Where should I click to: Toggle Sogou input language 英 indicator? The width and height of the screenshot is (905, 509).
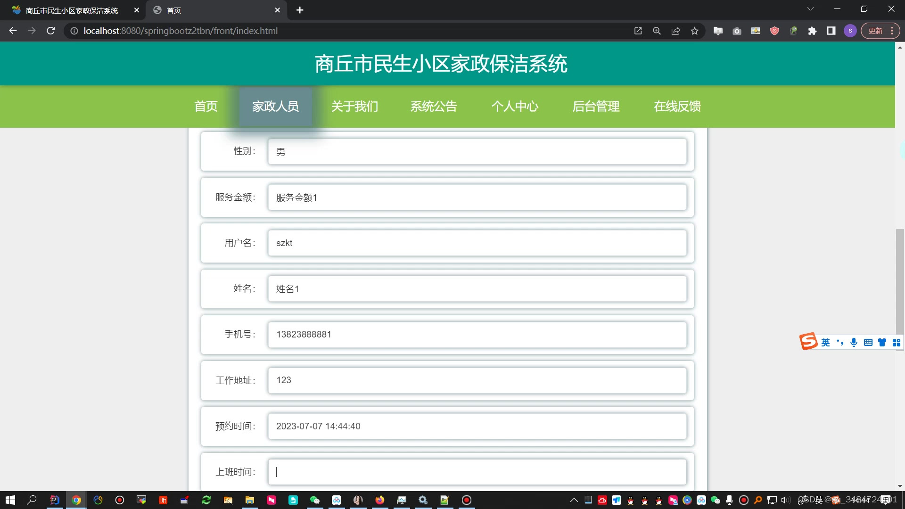coord(825,343)
